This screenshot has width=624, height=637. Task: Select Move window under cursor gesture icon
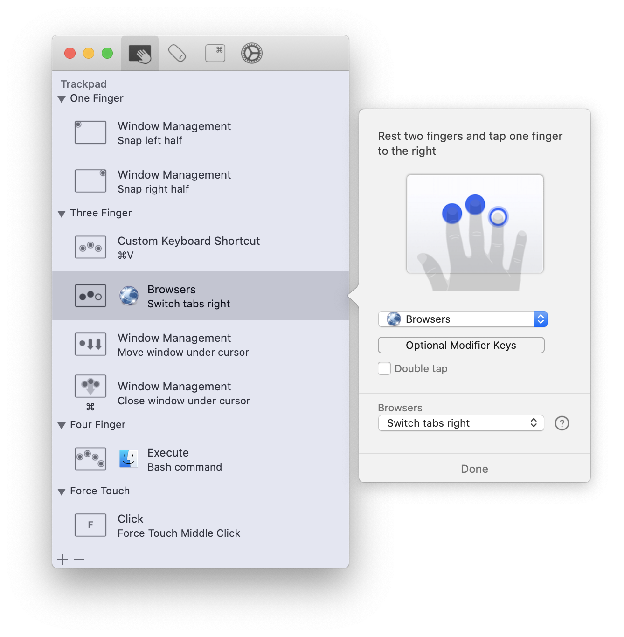coord(90,344)
